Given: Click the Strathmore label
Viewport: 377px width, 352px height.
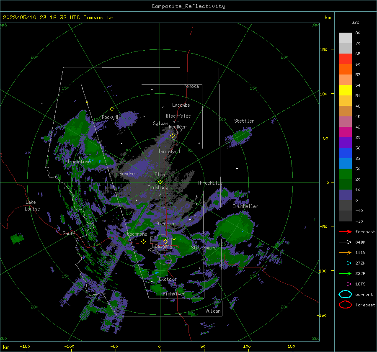Looking at the screenshot, I should click(x=204, y=248).
